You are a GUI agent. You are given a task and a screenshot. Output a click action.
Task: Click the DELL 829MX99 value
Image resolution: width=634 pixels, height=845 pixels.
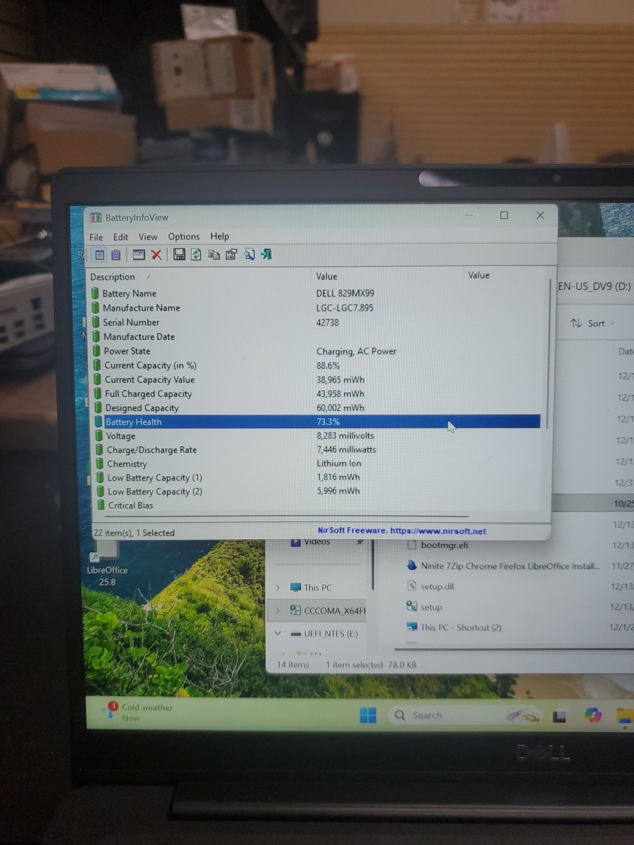[x=345, y=293]
